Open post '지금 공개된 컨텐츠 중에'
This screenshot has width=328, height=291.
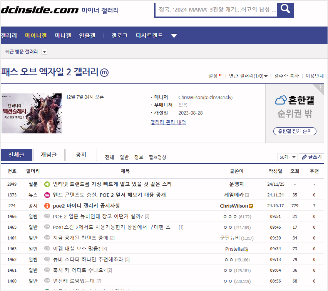point(80,238)
